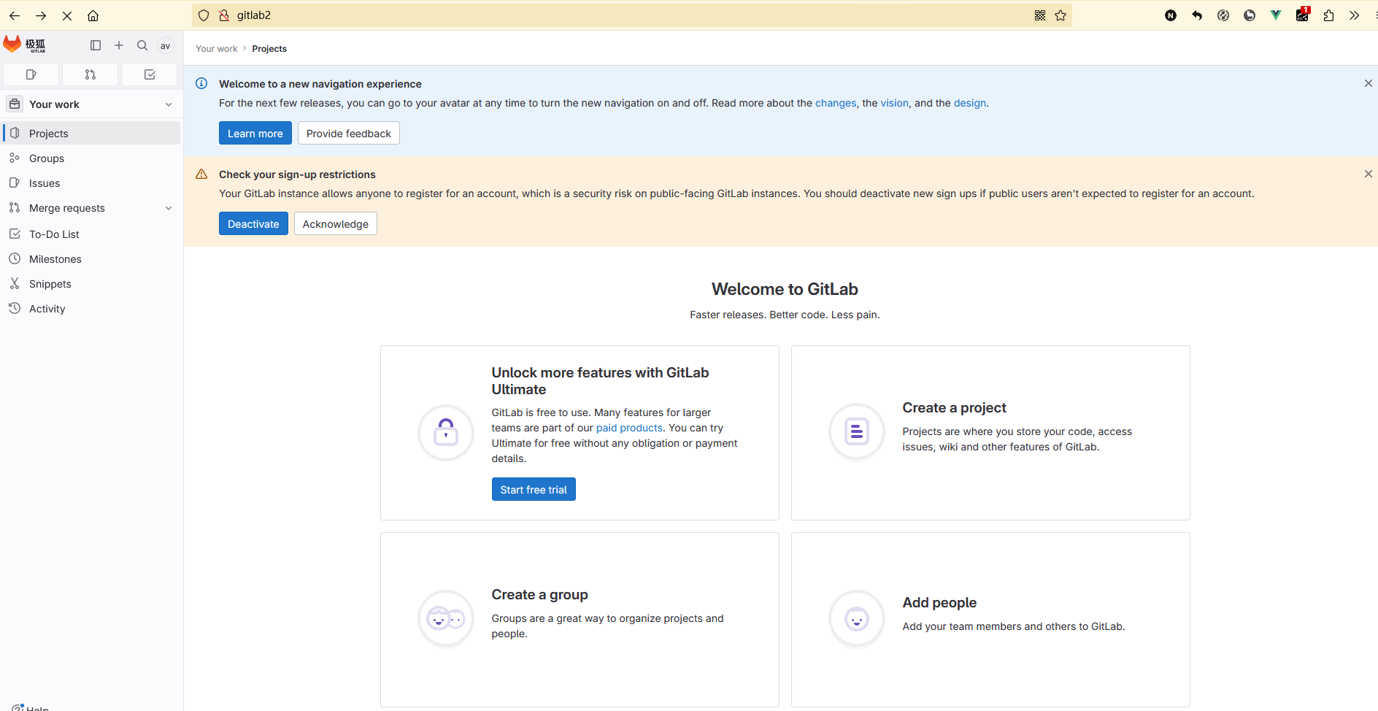Dismiss the new navigation banner
The width and height of the screenshot is (1378, 711).
coord(1369,83)
